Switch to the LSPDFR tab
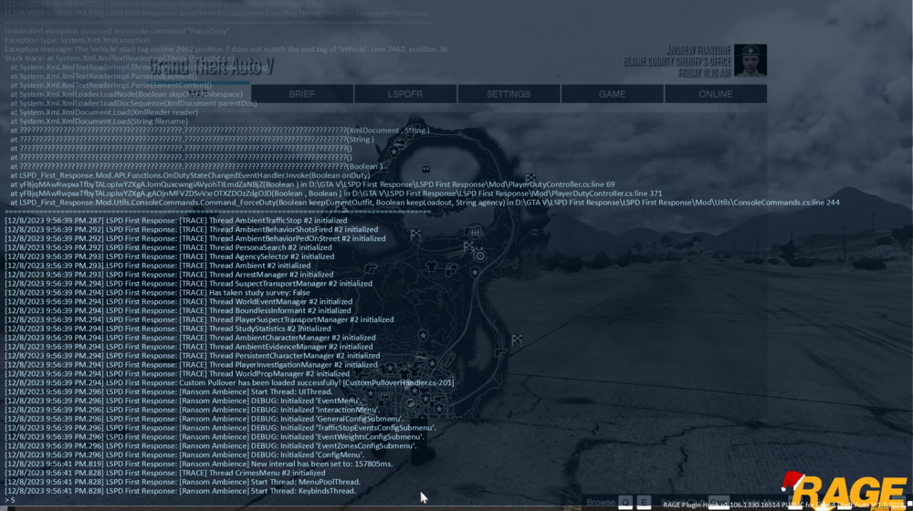 click(405, 94)
